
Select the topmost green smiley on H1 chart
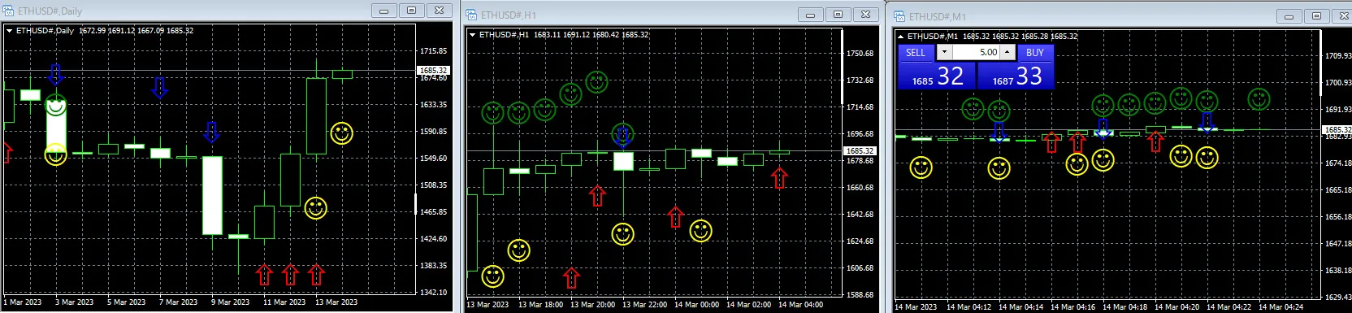coord(597,82)
